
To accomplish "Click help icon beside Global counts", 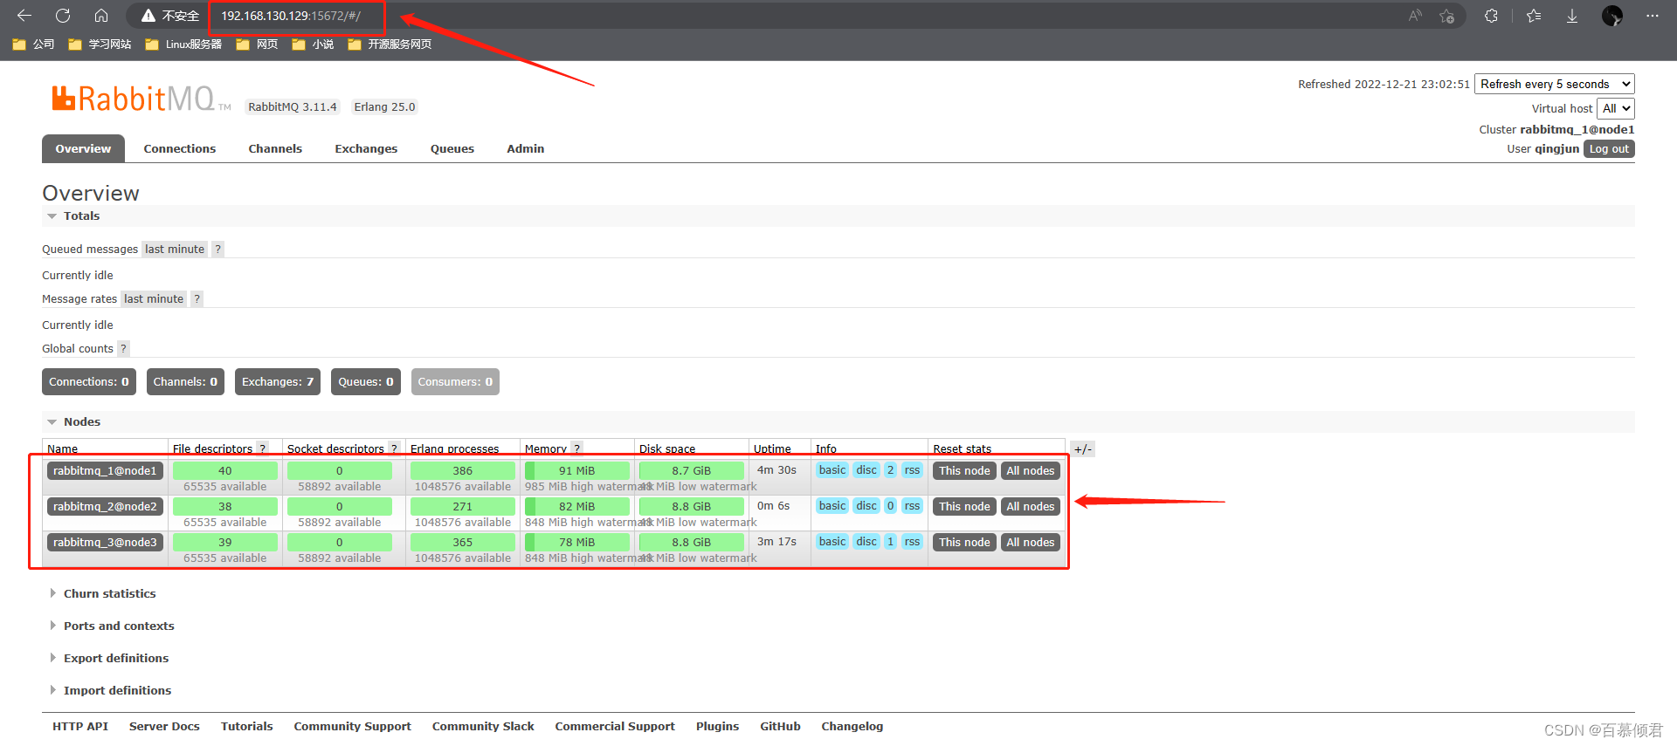I will pyautogui.click(x=123, y=349).
